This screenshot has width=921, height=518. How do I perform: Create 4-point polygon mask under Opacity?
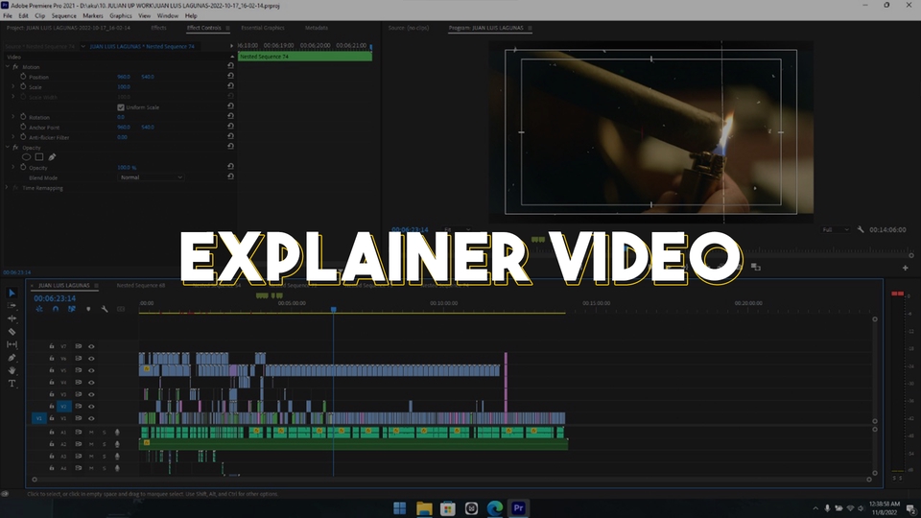(x=38, y=156)
